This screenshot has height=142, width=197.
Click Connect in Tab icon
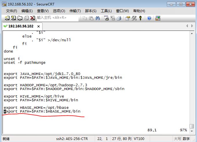[20, 18]
